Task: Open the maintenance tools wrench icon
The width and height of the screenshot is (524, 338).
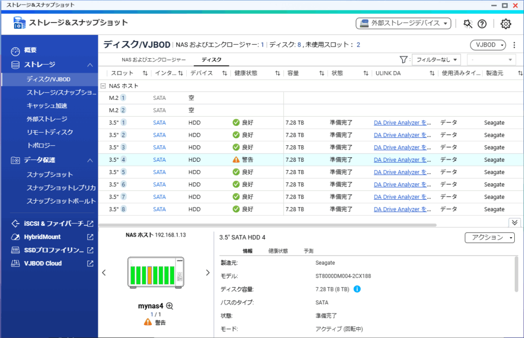Action: pyautogui.click(x=468, y=24)
